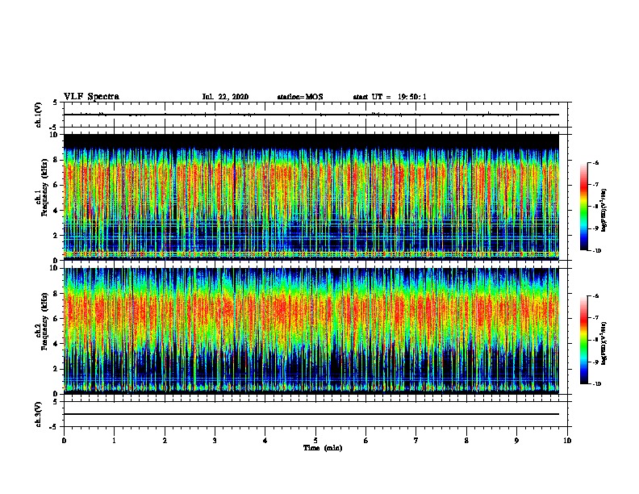639x494 pixels.
Task: Click the '8' frequency tick of ch.1
Action: pos(56,160)
